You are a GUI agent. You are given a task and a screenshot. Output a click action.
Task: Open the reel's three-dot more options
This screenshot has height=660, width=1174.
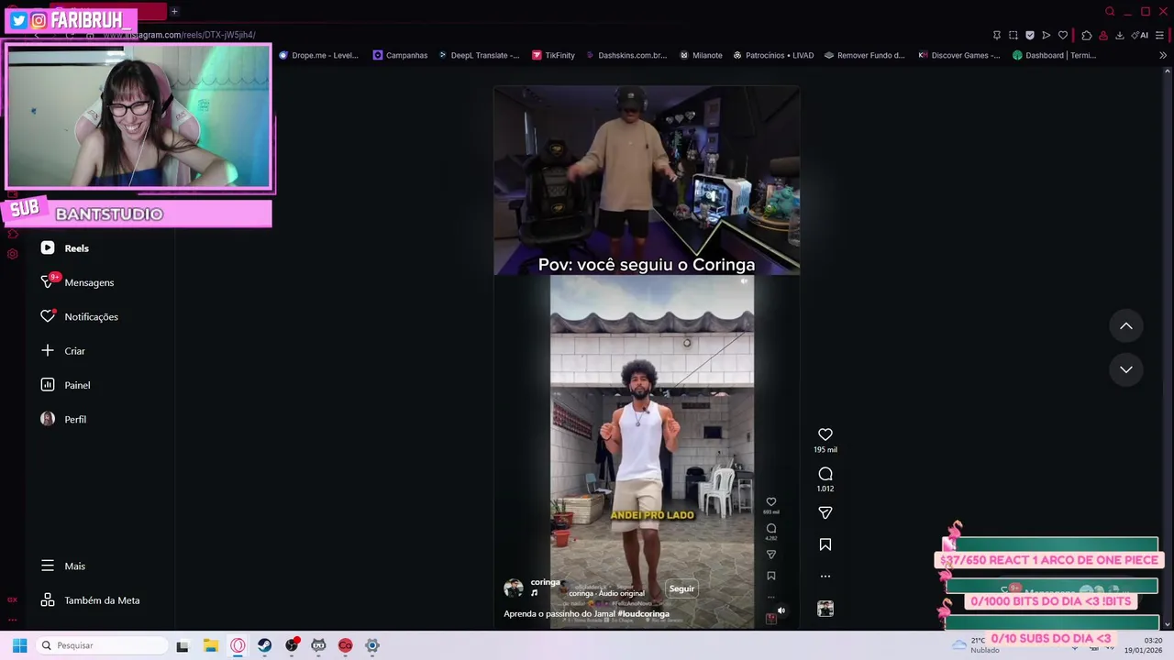825,577
